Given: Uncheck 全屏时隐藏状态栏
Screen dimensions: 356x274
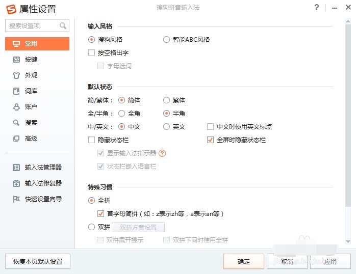Looking at the screenshot, I should [x=210, y=140].
